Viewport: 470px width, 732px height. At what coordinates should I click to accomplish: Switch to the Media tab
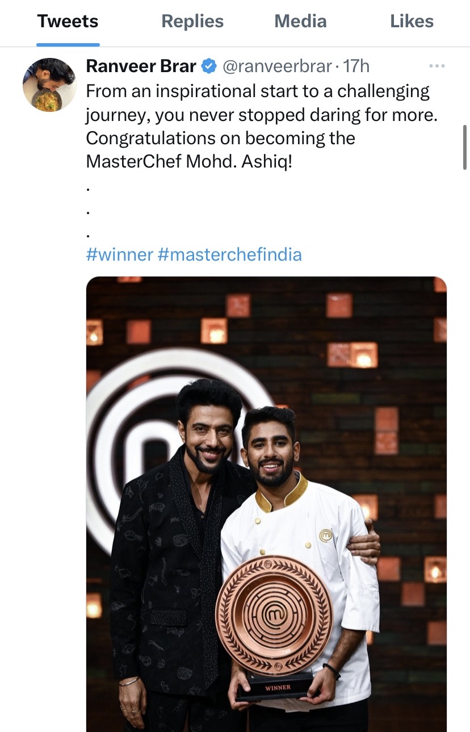point(300,22)
